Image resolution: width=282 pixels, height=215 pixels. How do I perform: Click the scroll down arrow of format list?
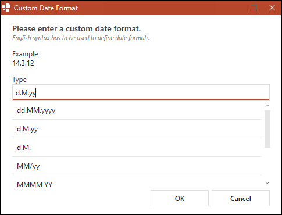pyautogui.click(x=267, y=182)
